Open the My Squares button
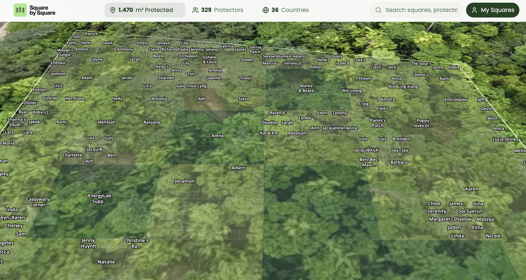 tap(492, 10)
